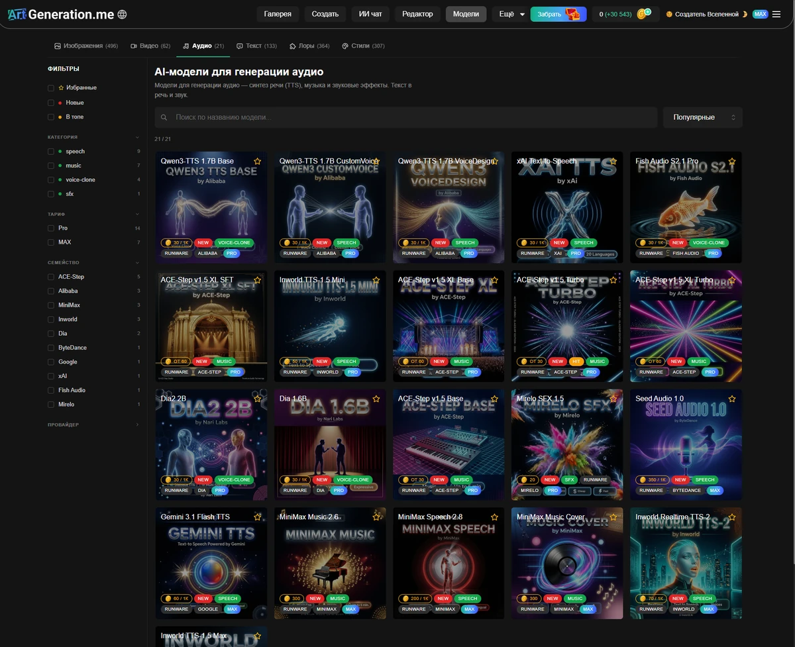Viewport: 795px width, 647px height.
Task: Check the Избранные filter
Action: tap(51, 87)
